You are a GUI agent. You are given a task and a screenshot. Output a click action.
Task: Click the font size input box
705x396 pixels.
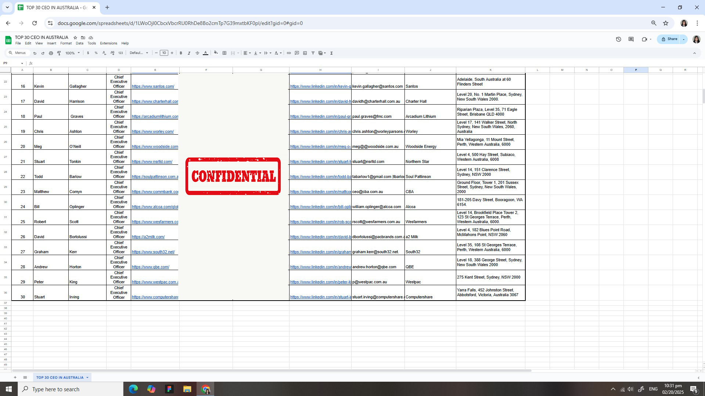click(x=164, y=53)
